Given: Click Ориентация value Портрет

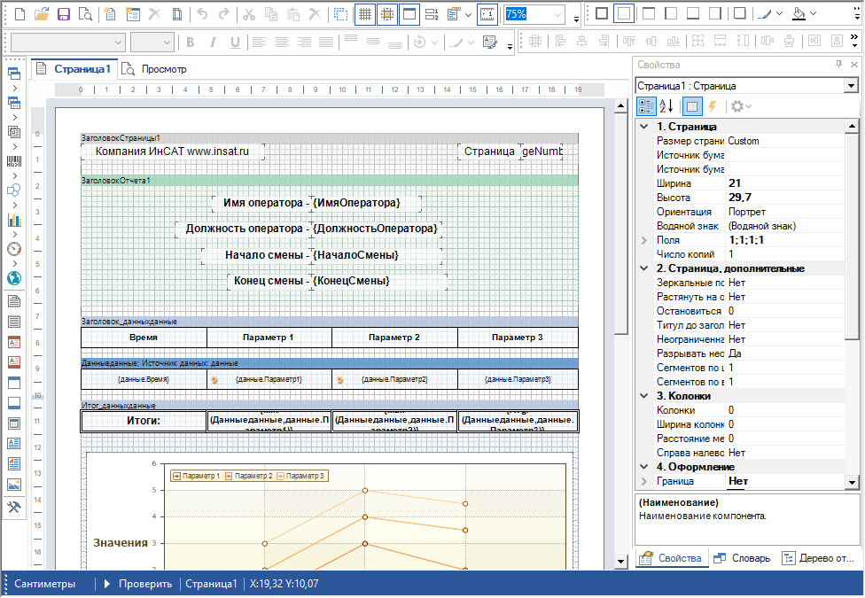Looking at the screenshot, I should pyautogui.click(x=747, y=212).
